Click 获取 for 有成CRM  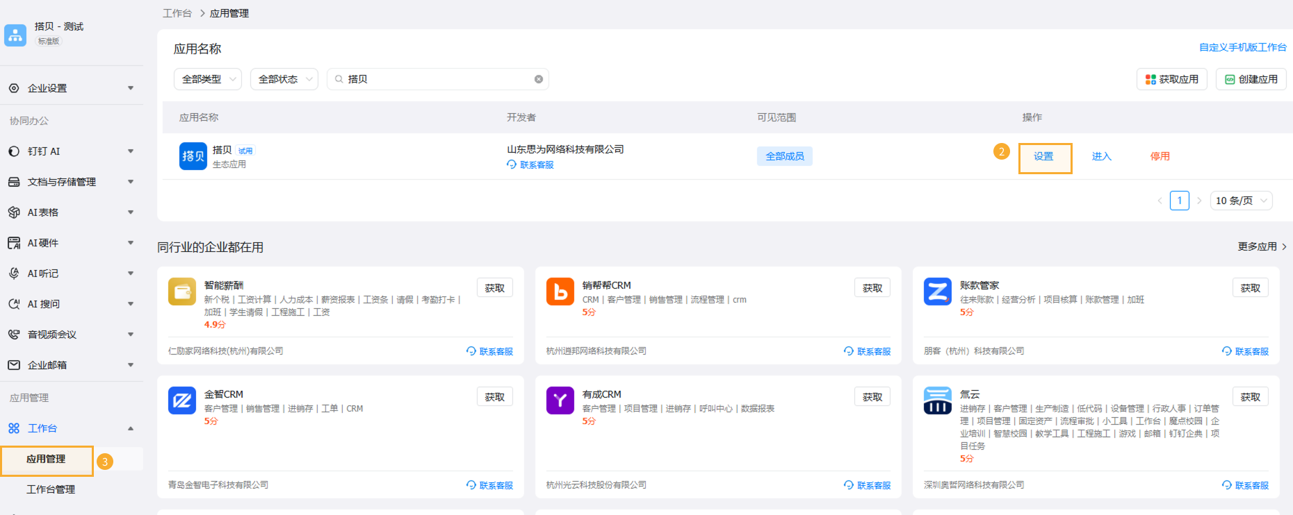(872, 397)
